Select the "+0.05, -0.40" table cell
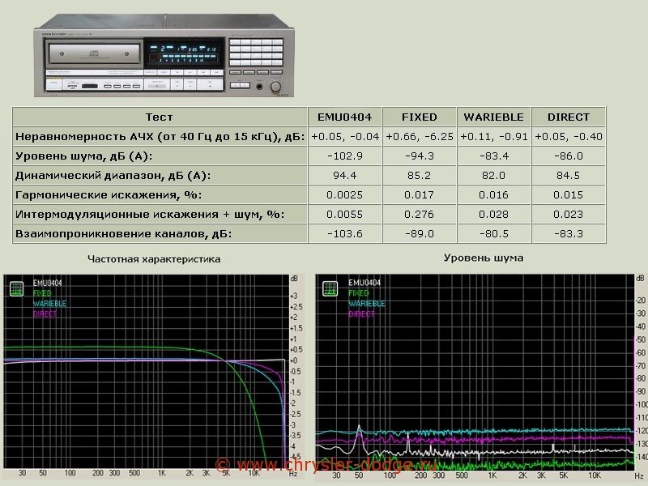Screen dimensions: 648x486 (569, 136)
